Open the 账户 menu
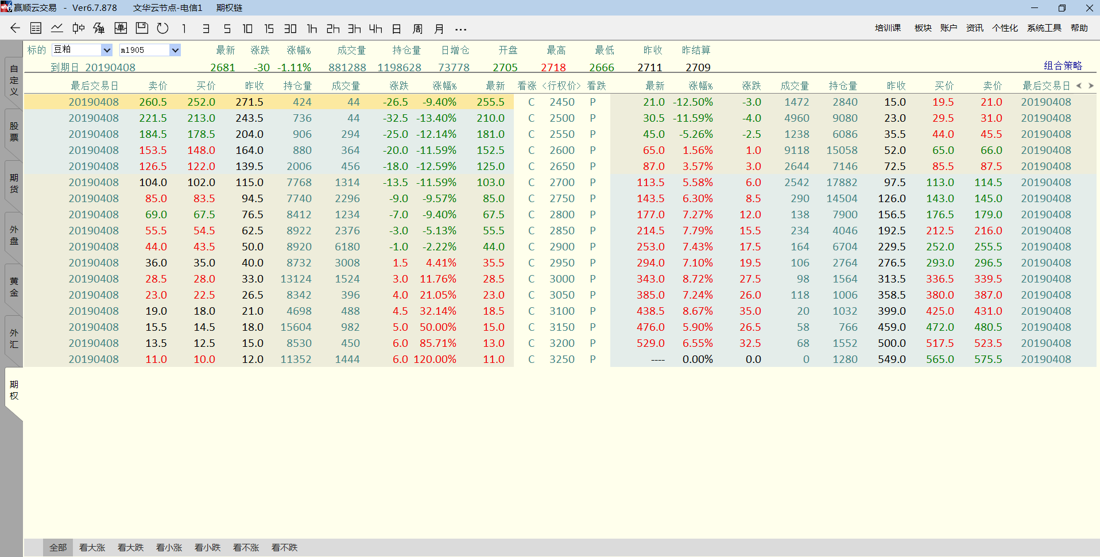 (948, 28)
